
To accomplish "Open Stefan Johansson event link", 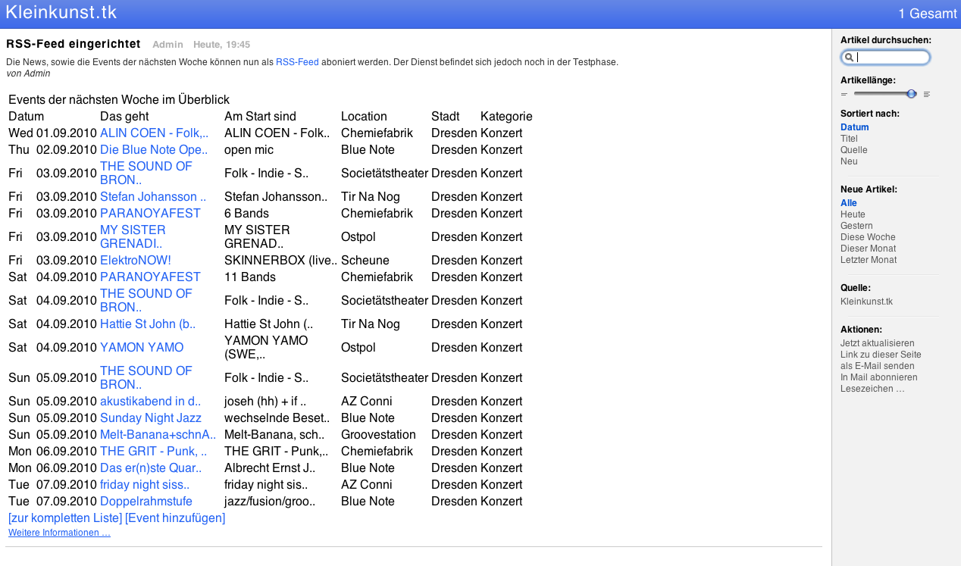I will coord(153,196).
